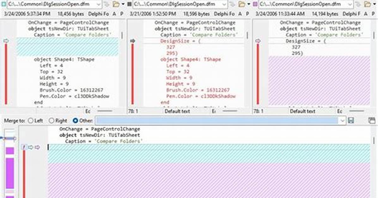Image resolution: width=378 pixels, height=198 pixels.
Task: Click '78: 1' in the center status bar
Action: (x=133, y=111)
